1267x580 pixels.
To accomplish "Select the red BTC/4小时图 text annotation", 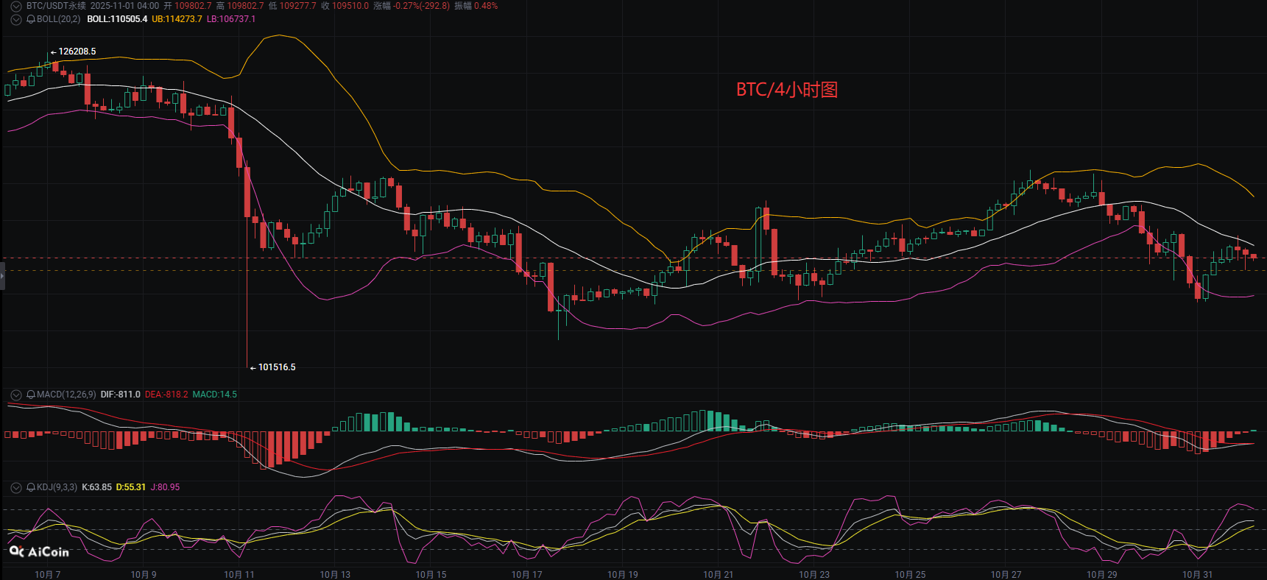I will [x=786, y=90].
